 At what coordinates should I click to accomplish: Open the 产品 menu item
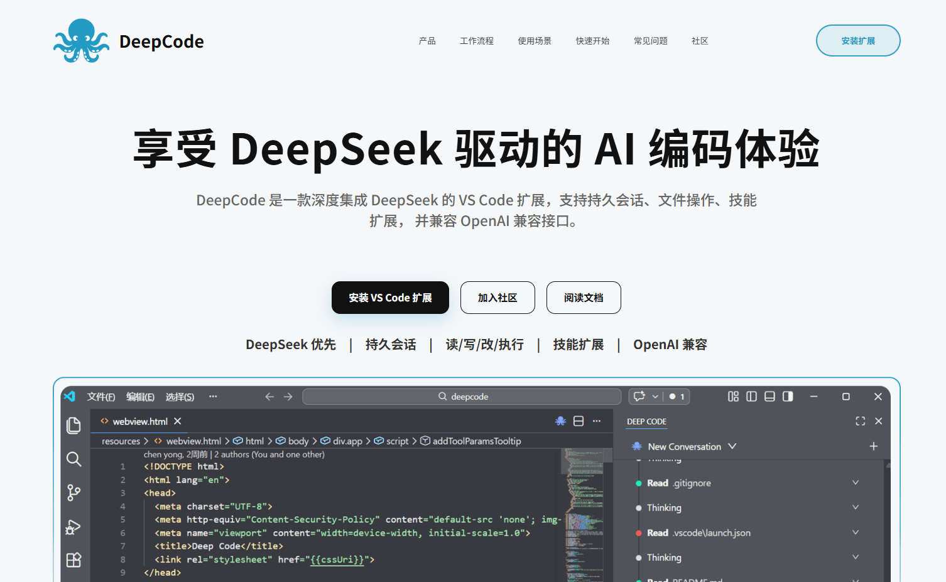[x=427, y=41]
